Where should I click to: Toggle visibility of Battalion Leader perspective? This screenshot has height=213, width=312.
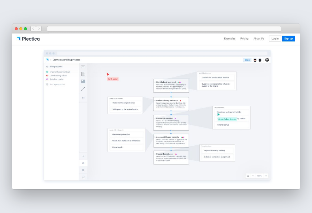pyautogui.click(x=47, y=79)
